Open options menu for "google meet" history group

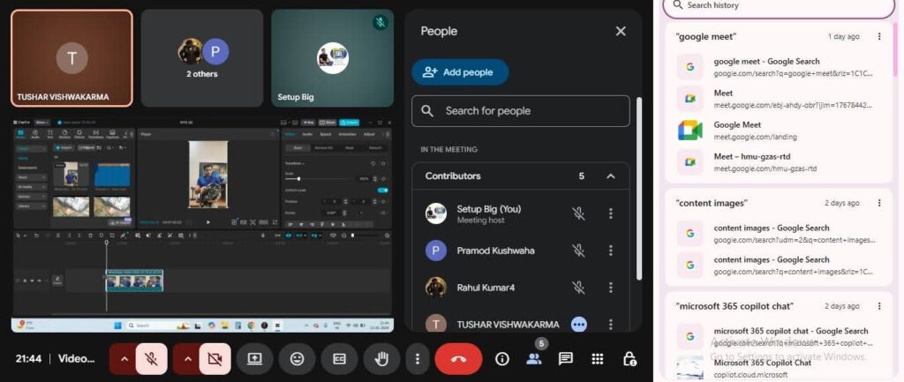pyautogui.click(x=879, y=36)
